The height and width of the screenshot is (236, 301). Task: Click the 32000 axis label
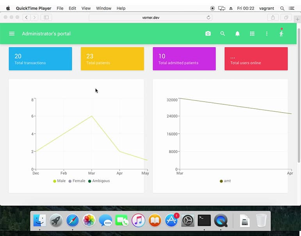point(172,100)
